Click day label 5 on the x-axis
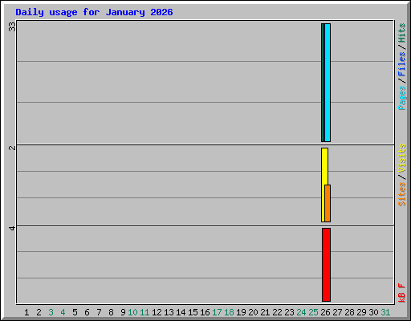Viewport: 411px width, 321px height. pos(75,312)
